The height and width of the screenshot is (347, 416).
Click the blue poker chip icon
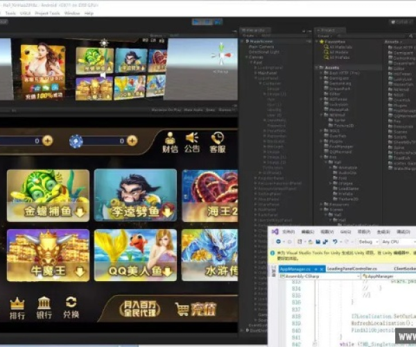[x=77, y=141]
